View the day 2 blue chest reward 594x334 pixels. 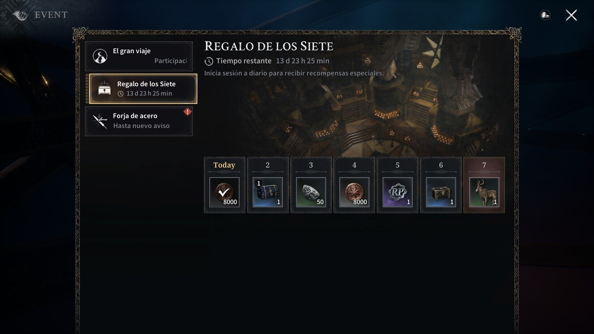coord(268,192)
